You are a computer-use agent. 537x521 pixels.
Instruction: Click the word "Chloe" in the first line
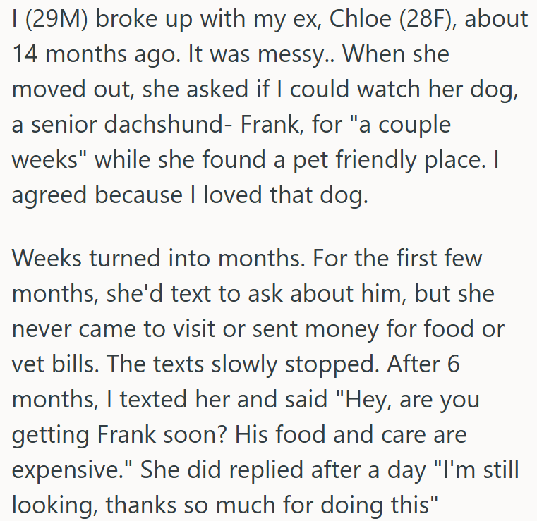click(x=360, y=19)
